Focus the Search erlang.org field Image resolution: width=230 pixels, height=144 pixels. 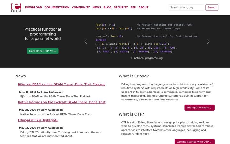[x=186, y=7]
